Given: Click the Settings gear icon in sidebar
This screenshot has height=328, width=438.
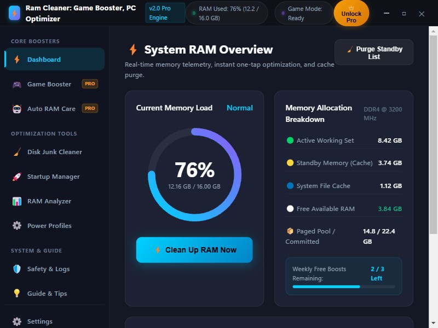Looking at the screenshot, I should [x=17, y=321].
